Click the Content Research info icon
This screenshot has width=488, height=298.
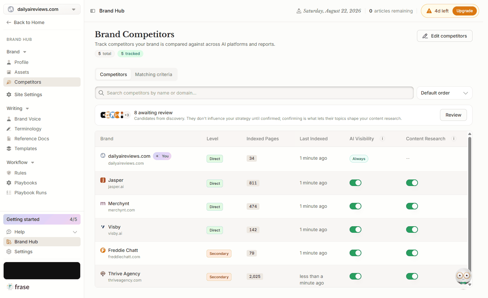454,139
